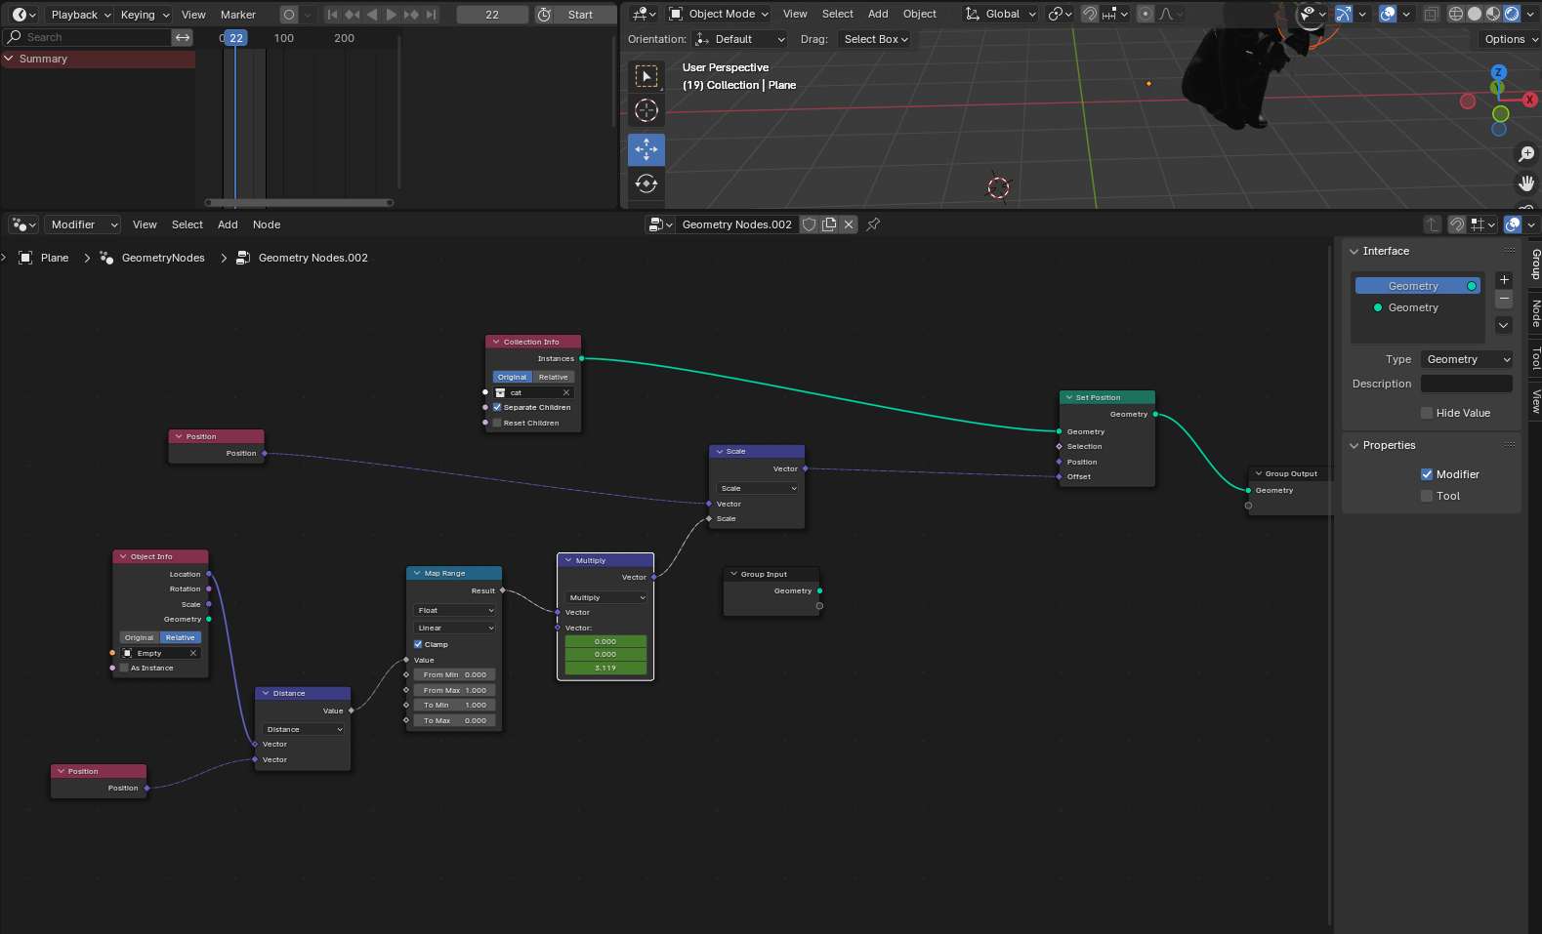Click the pan view hand gizmo
This screenshot has height=934, width=1542.
click(1526, 183)
